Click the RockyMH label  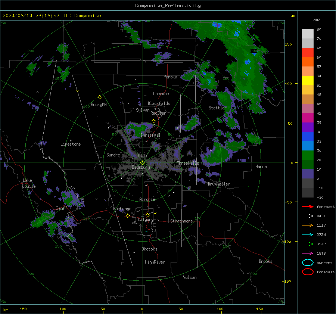99,105
